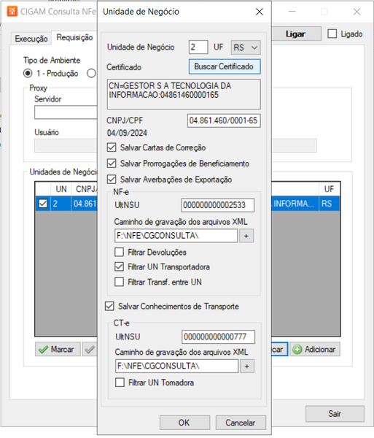Click the Ligar button in main window
The width and height of the screenshot is (374, 438).
tap(296, 34)
